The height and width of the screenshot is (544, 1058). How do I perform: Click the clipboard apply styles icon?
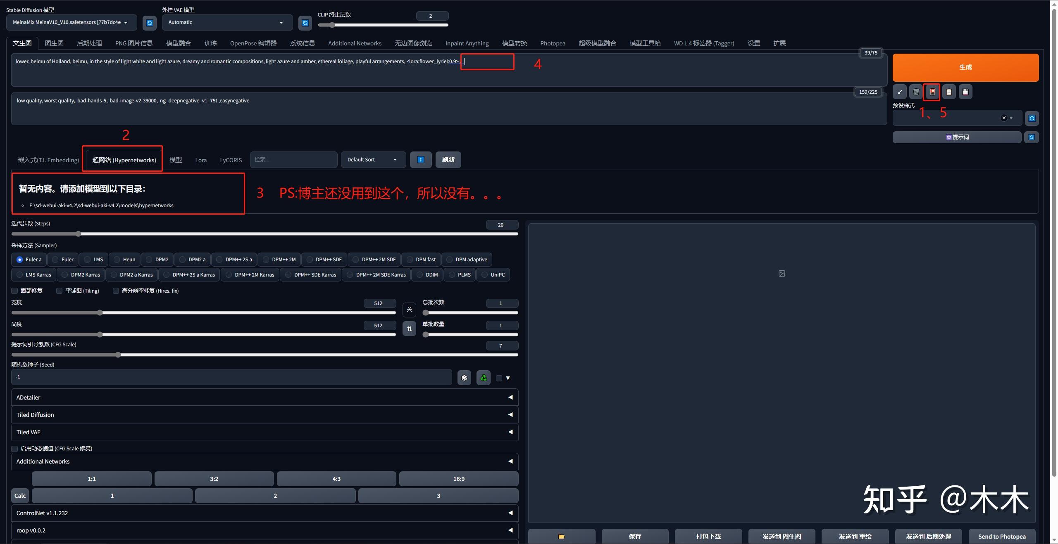949,92
